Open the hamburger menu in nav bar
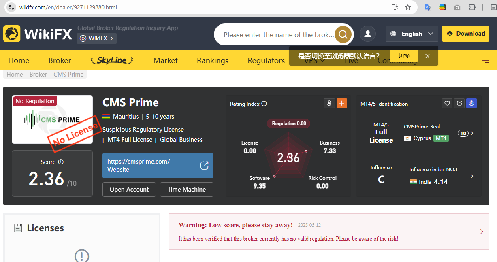 click(x=486, y=60)
